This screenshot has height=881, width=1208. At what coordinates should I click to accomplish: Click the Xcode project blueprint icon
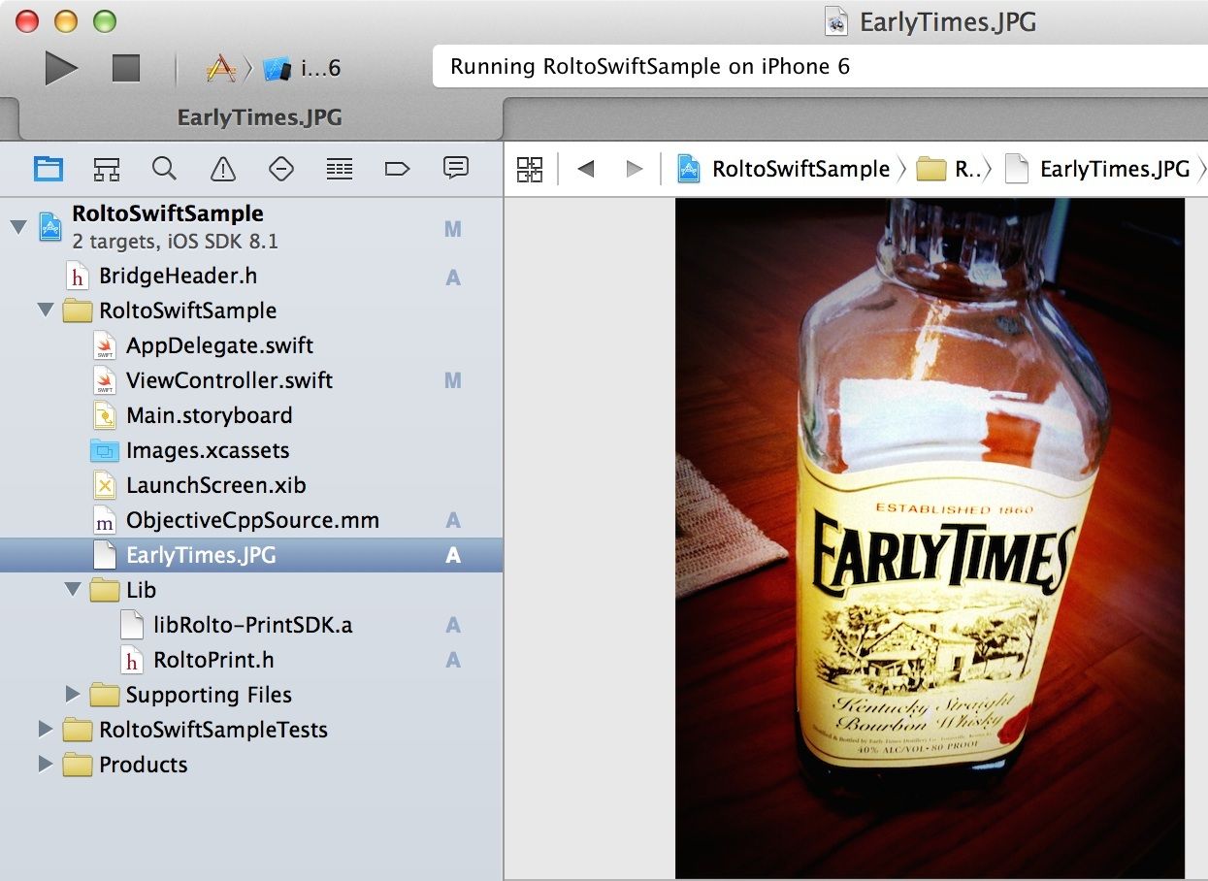pyautogui.click(x=50, y=227)
